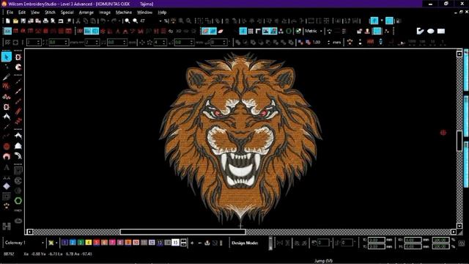Click the white rectangle shape icon
The width and height of the screenshot is (469, 264).
coord(441,31)
